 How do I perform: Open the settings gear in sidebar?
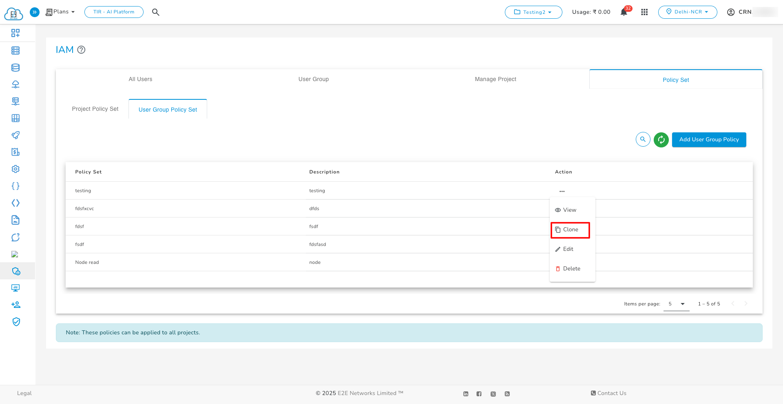pyautogui.click(x=15, y=169)
